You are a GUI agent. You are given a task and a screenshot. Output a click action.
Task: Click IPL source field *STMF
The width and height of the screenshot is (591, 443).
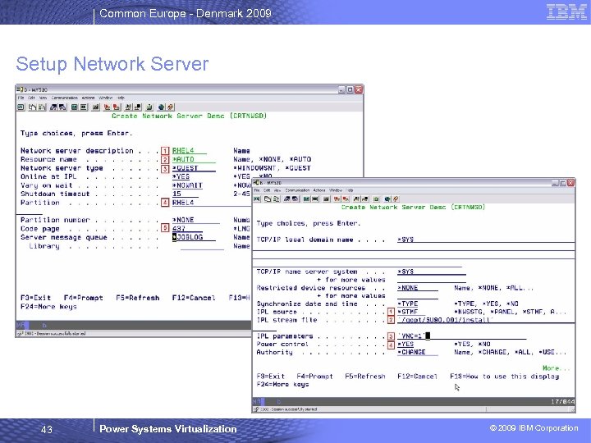411,312
